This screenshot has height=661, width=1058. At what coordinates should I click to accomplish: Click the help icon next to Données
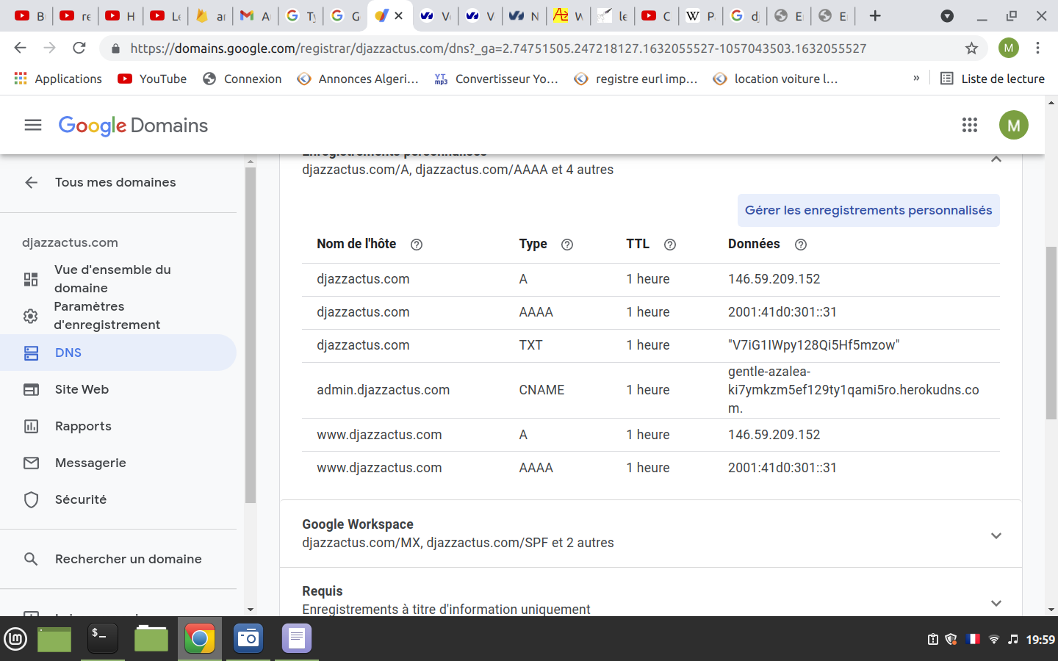(x=801, y=245)
